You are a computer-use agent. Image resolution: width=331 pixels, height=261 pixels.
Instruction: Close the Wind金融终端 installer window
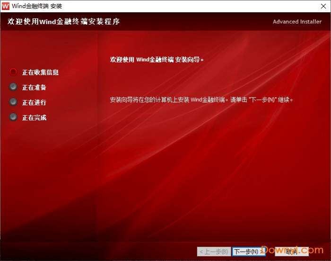point(323,6)
